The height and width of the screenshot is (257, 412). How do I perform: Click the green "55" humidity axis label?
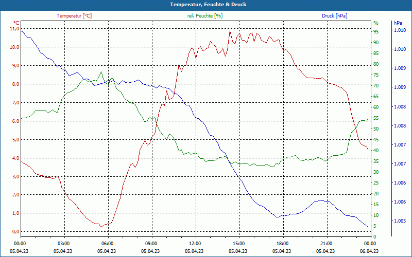click(376, 118)
